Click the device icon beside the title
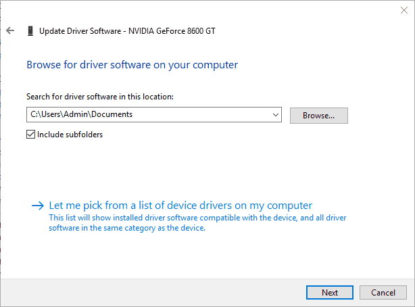 point(30,31)
